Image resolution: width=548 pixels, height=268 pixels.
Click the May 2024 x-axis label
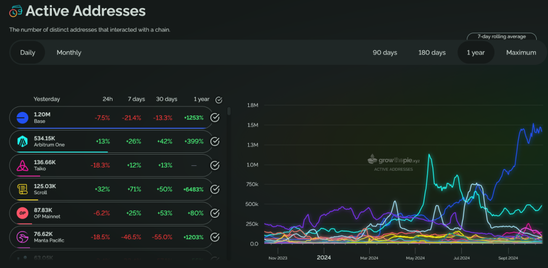tap(415, 258)
